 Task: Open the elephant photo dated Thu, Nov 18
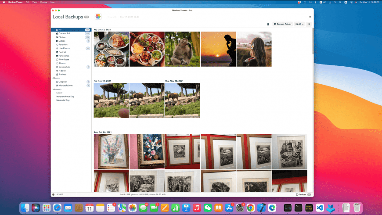pos(183,100)
